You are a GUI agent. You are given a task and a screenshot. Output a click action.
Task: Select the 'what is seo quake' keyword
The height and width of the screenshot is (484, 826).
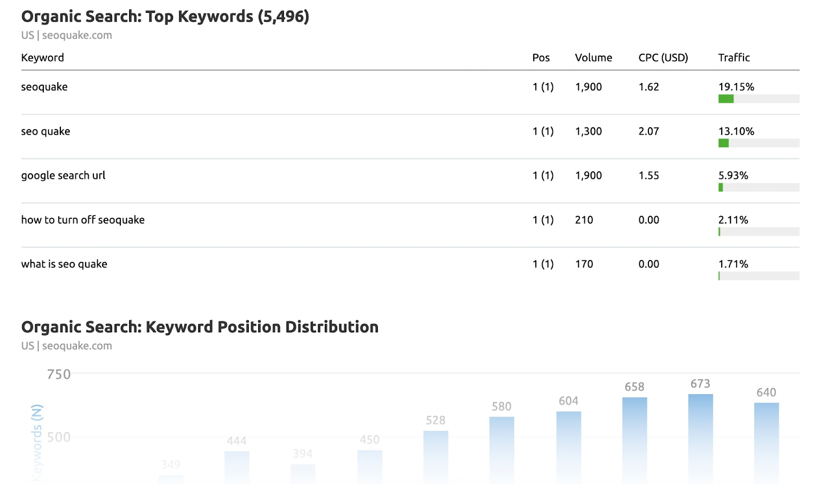click(x=63, y=264)
